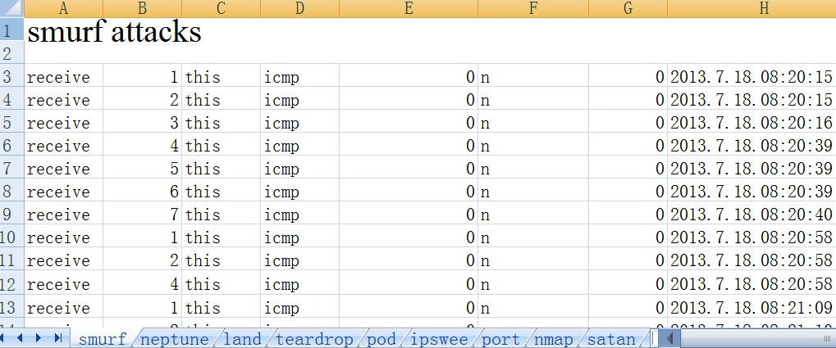
Task: Click timestamp 2013.7.18.08:20:16
Action: 751,122
